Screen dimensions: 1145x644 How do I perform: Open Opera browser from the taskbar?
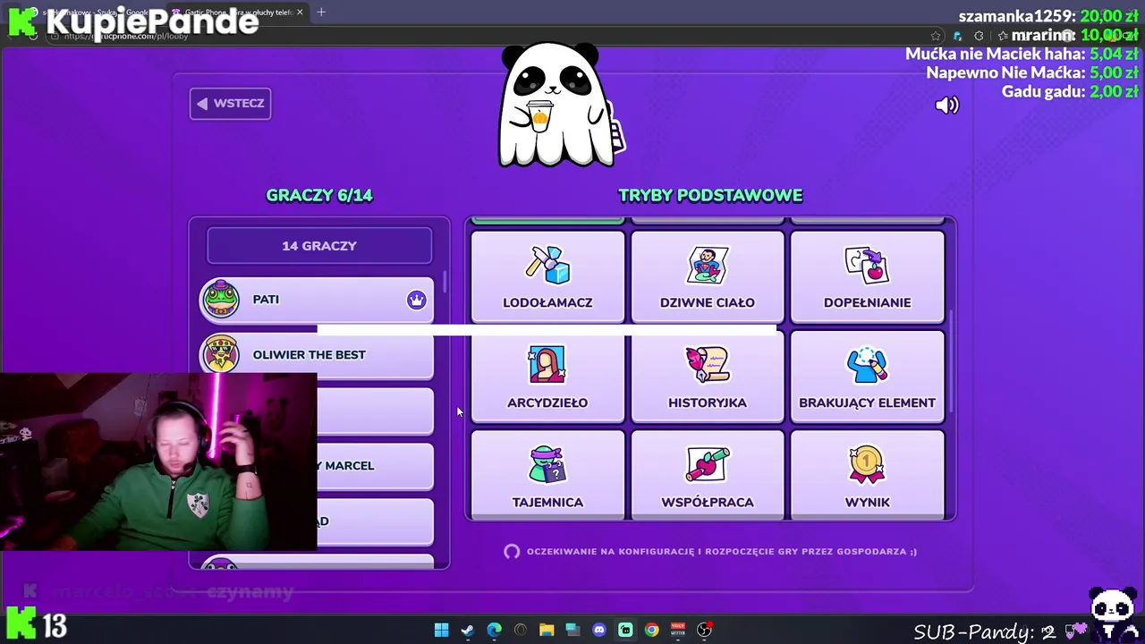click(521, 630)
